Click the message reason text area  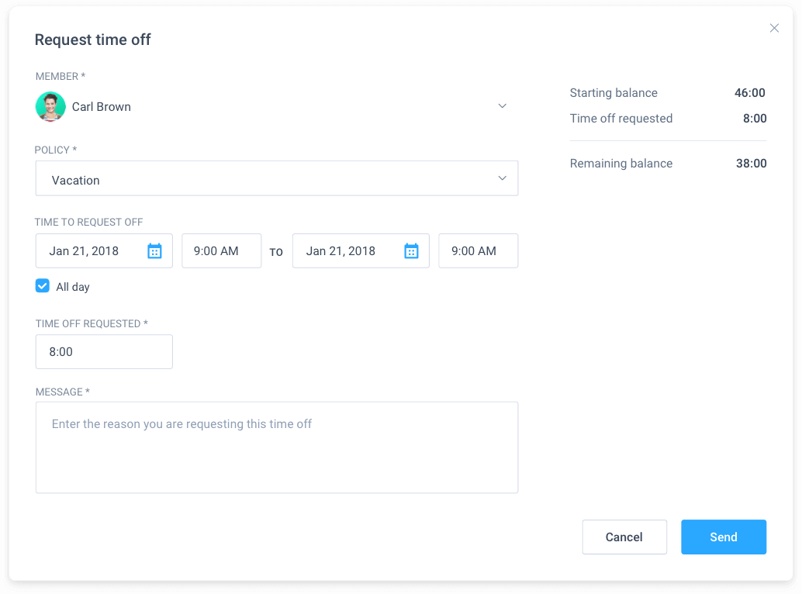(276, 447)
